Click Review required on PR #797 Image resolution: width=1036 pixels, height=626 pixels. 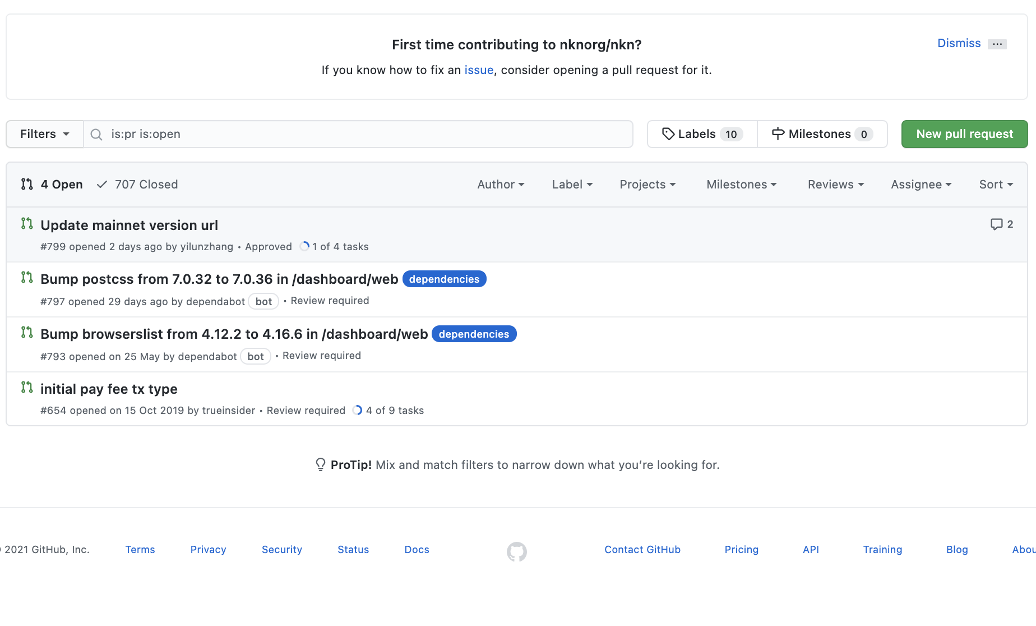(x=330, y=301)
